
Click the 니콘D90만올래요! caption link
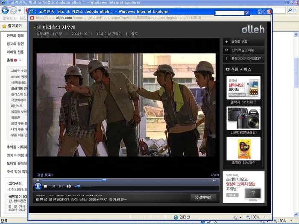(x=243, y=132)
